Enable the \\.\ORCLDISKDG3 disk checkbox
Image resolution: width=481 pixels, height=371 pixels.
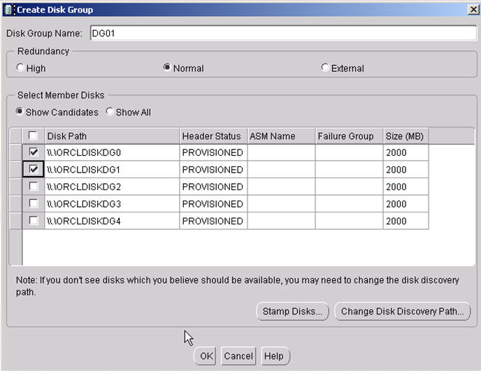pos(34,203)
